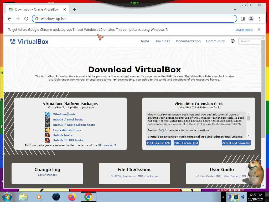The height and width of the screenshot is (202, 269).
Task: Open a new tab with the plus icon
Action: coord(74,9)
